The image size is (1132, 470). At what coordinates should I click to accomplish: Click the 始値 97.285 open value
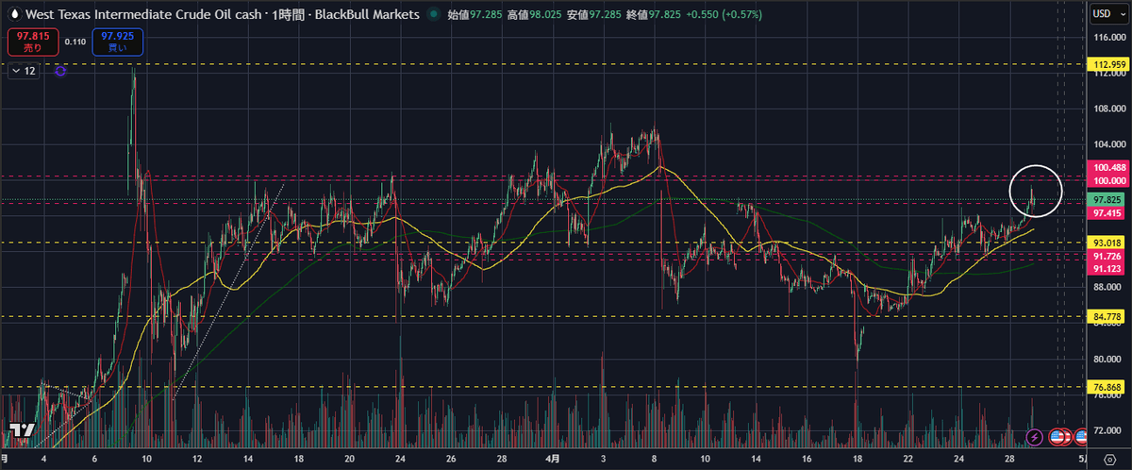475,15
